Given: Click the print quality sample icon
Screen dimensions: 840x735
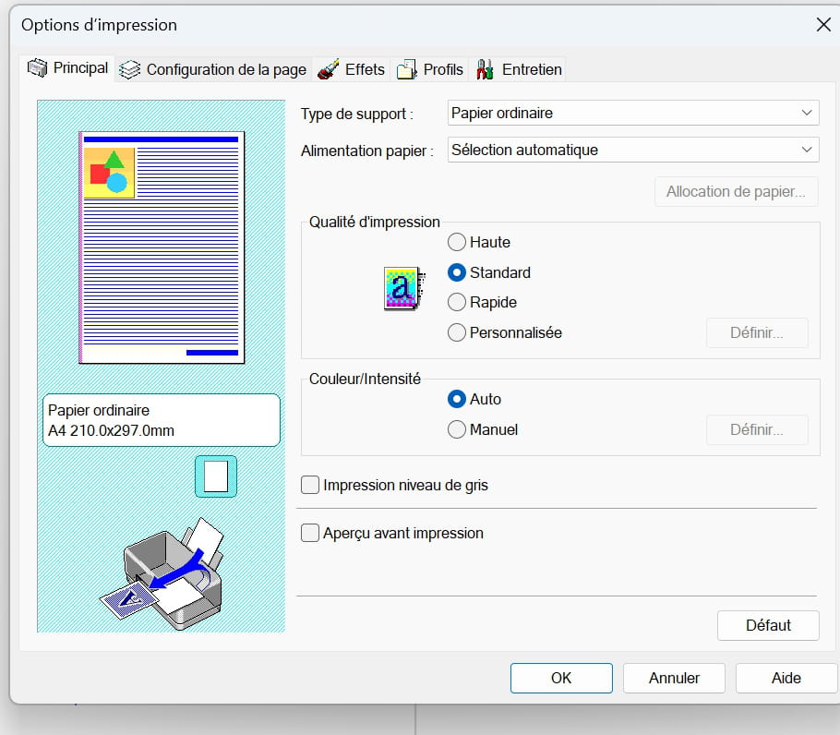Looking at the screenshot, I should point(402,288).
